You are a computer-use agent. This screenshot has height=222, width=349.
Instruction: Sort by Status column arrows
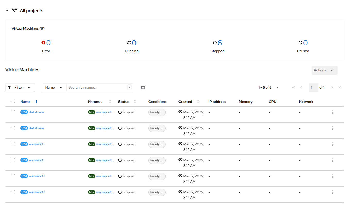tap(135, 102)
